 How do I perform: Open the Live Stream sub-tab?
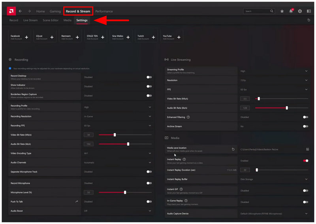(30, 20)
